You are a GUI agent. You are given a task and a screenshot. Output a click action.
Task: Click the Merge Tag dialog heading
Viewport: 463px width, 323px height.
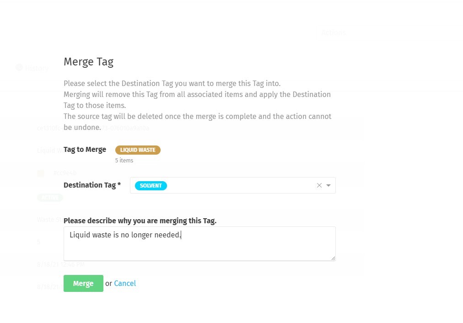point(88,62)
